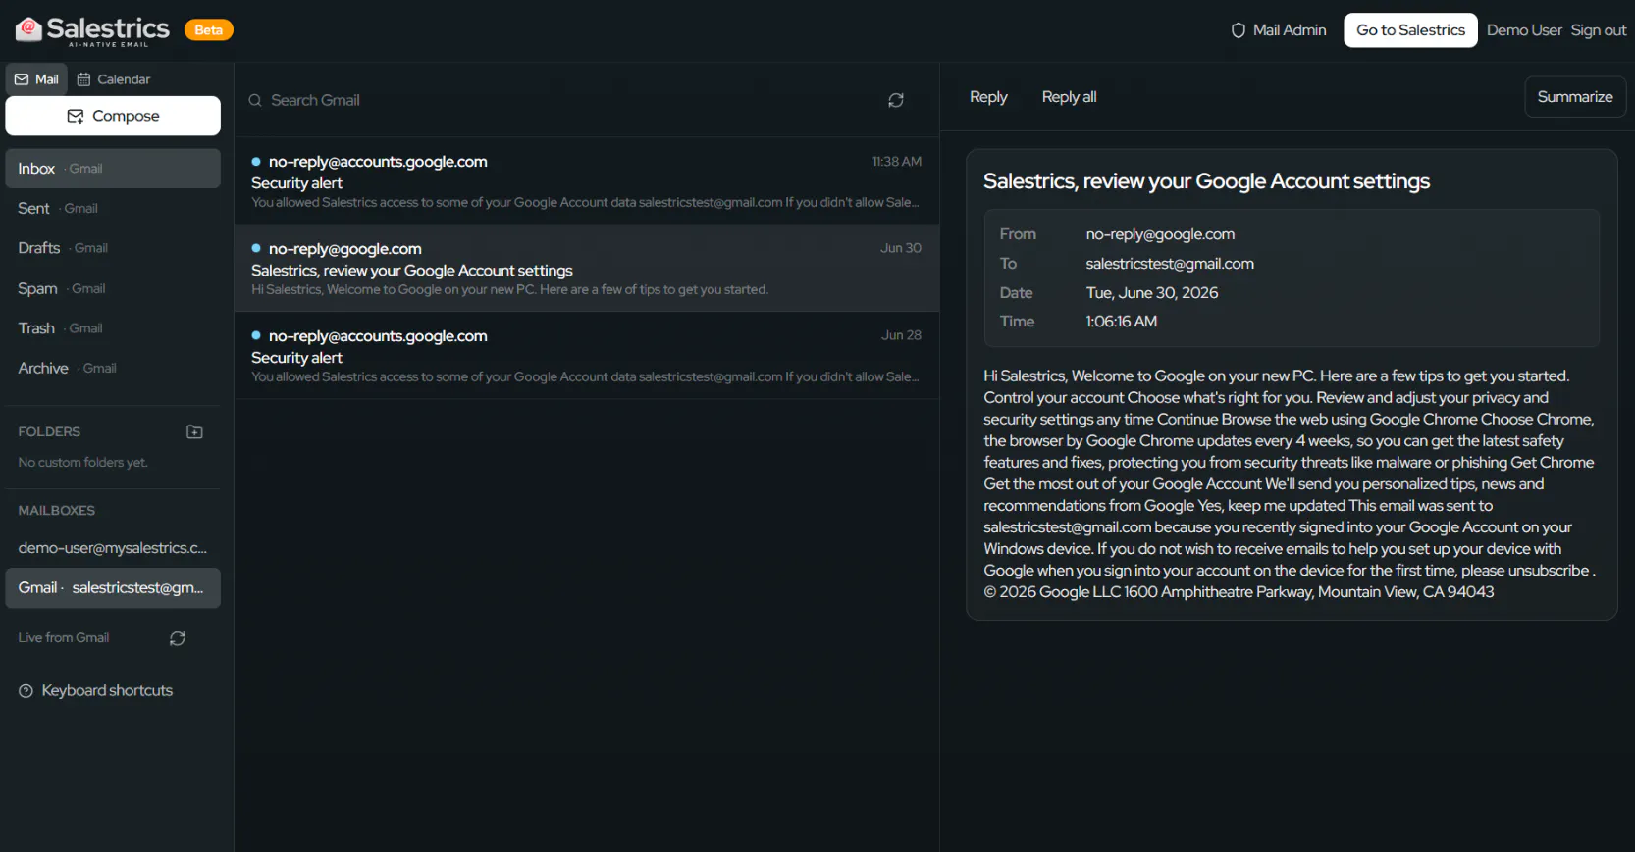Click the shield icon beside Mail Admin
Screen dimensions: 1635x852
click(1239, 30)
